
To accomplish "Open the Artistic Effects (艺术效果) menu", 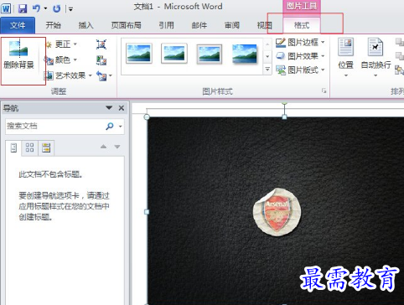I will pyautogui.click(x=69, y=75).
